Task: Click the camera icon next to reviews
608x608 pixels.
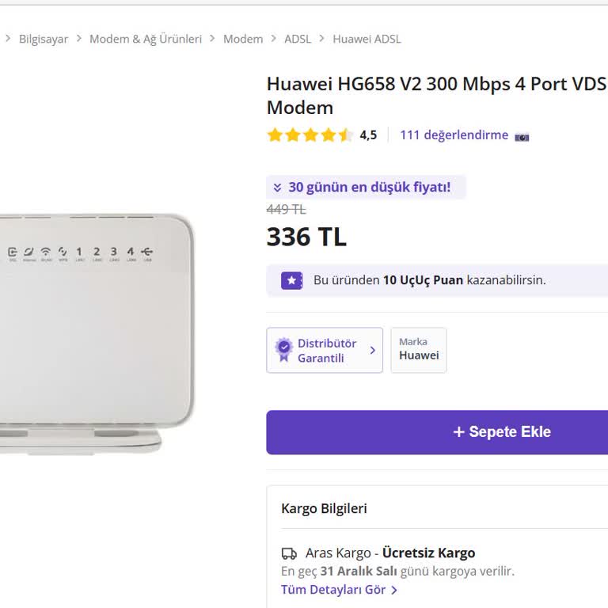Action: [x=522, y=136]
